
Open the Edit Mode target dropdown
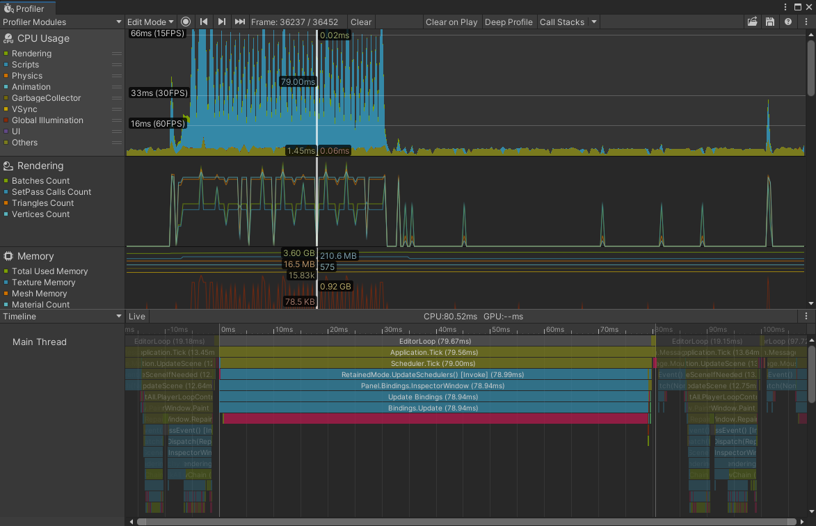pos(150,22)
